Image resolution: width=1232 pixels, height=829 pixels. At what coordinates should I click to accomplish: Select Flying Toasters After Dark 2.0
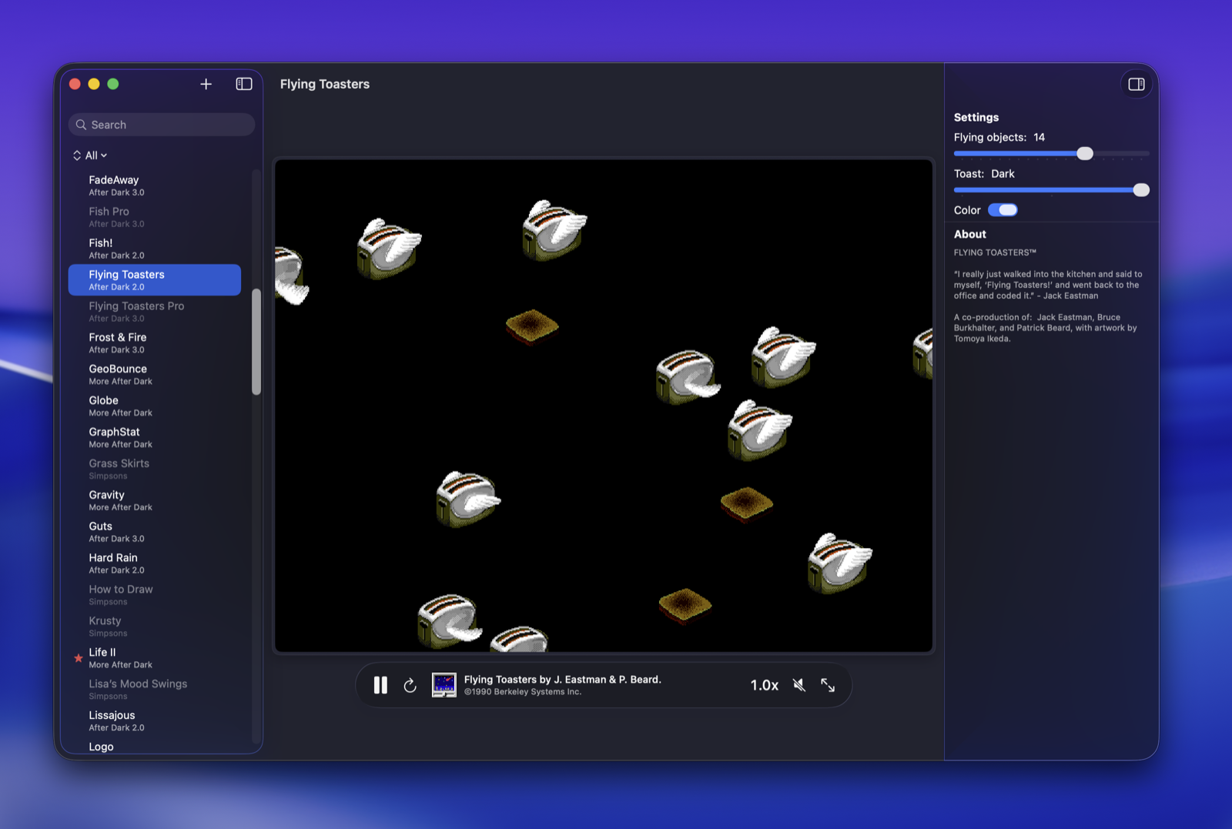tap(155, 280)
